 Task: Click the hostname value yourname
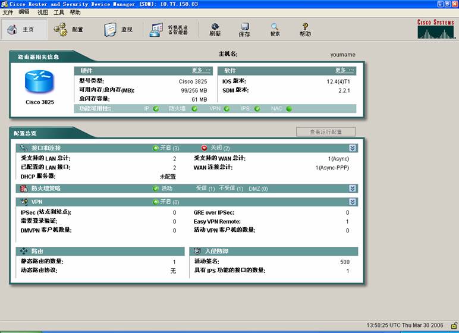tap(343, 55)
